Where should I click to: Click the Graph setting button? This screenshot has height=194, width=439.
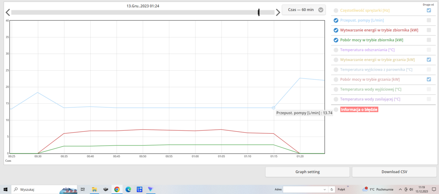[x=307, y=172]
